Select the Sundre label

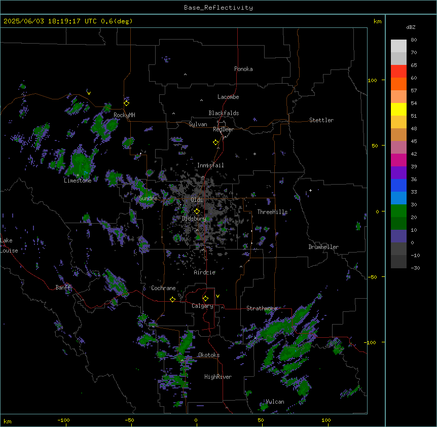pos(148,198)
